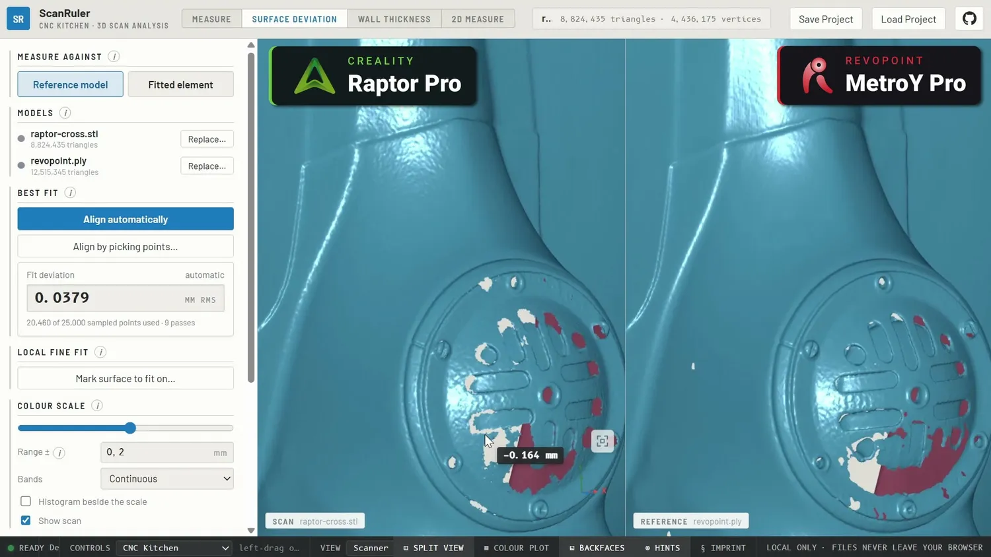991x557 pixels.
Task: Replace the revopoint.ply model
Action: tap(207, 166)
